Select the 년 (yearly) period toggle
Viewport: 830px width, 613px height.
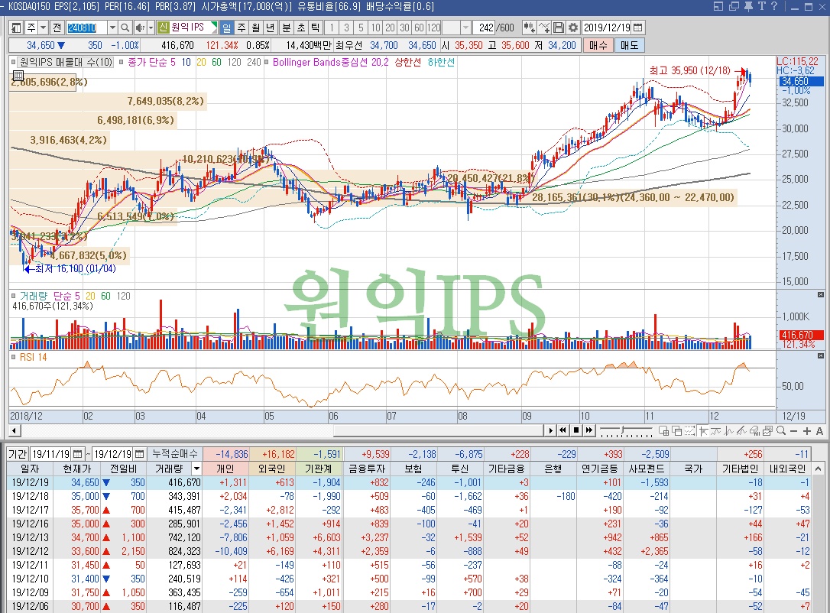(x=270, y=28)
